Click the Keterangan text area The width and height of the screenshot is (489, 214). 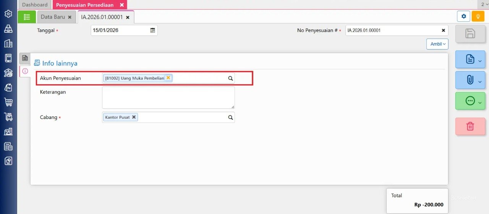[168, 98]
